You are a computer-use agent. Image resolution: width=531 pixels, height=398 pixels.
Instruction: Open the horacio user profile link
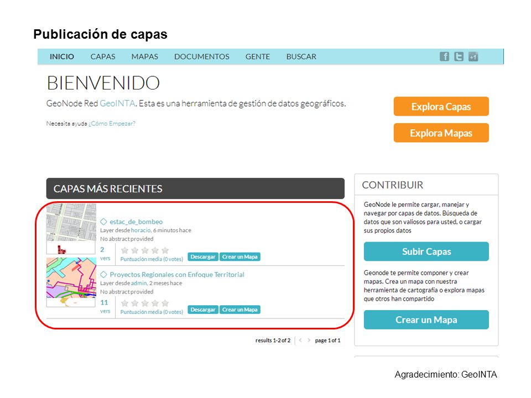pos(140,230)
